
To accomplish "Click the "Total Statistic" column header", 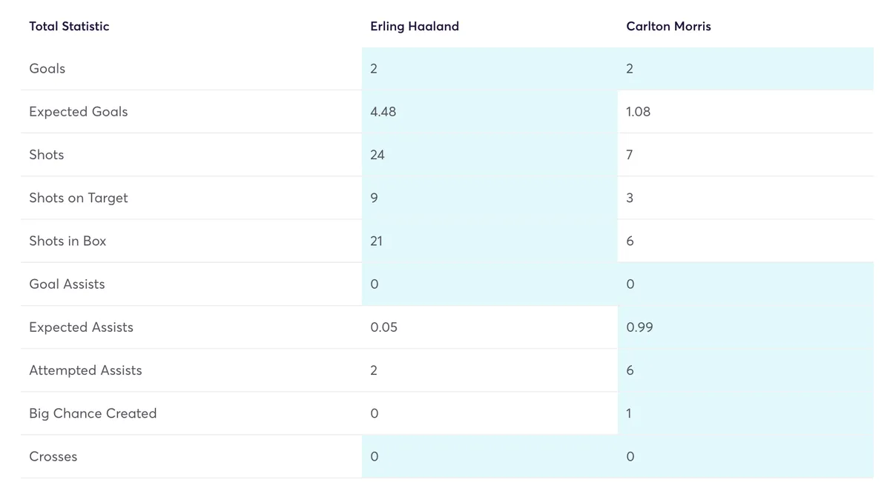I will click(69, 27).
